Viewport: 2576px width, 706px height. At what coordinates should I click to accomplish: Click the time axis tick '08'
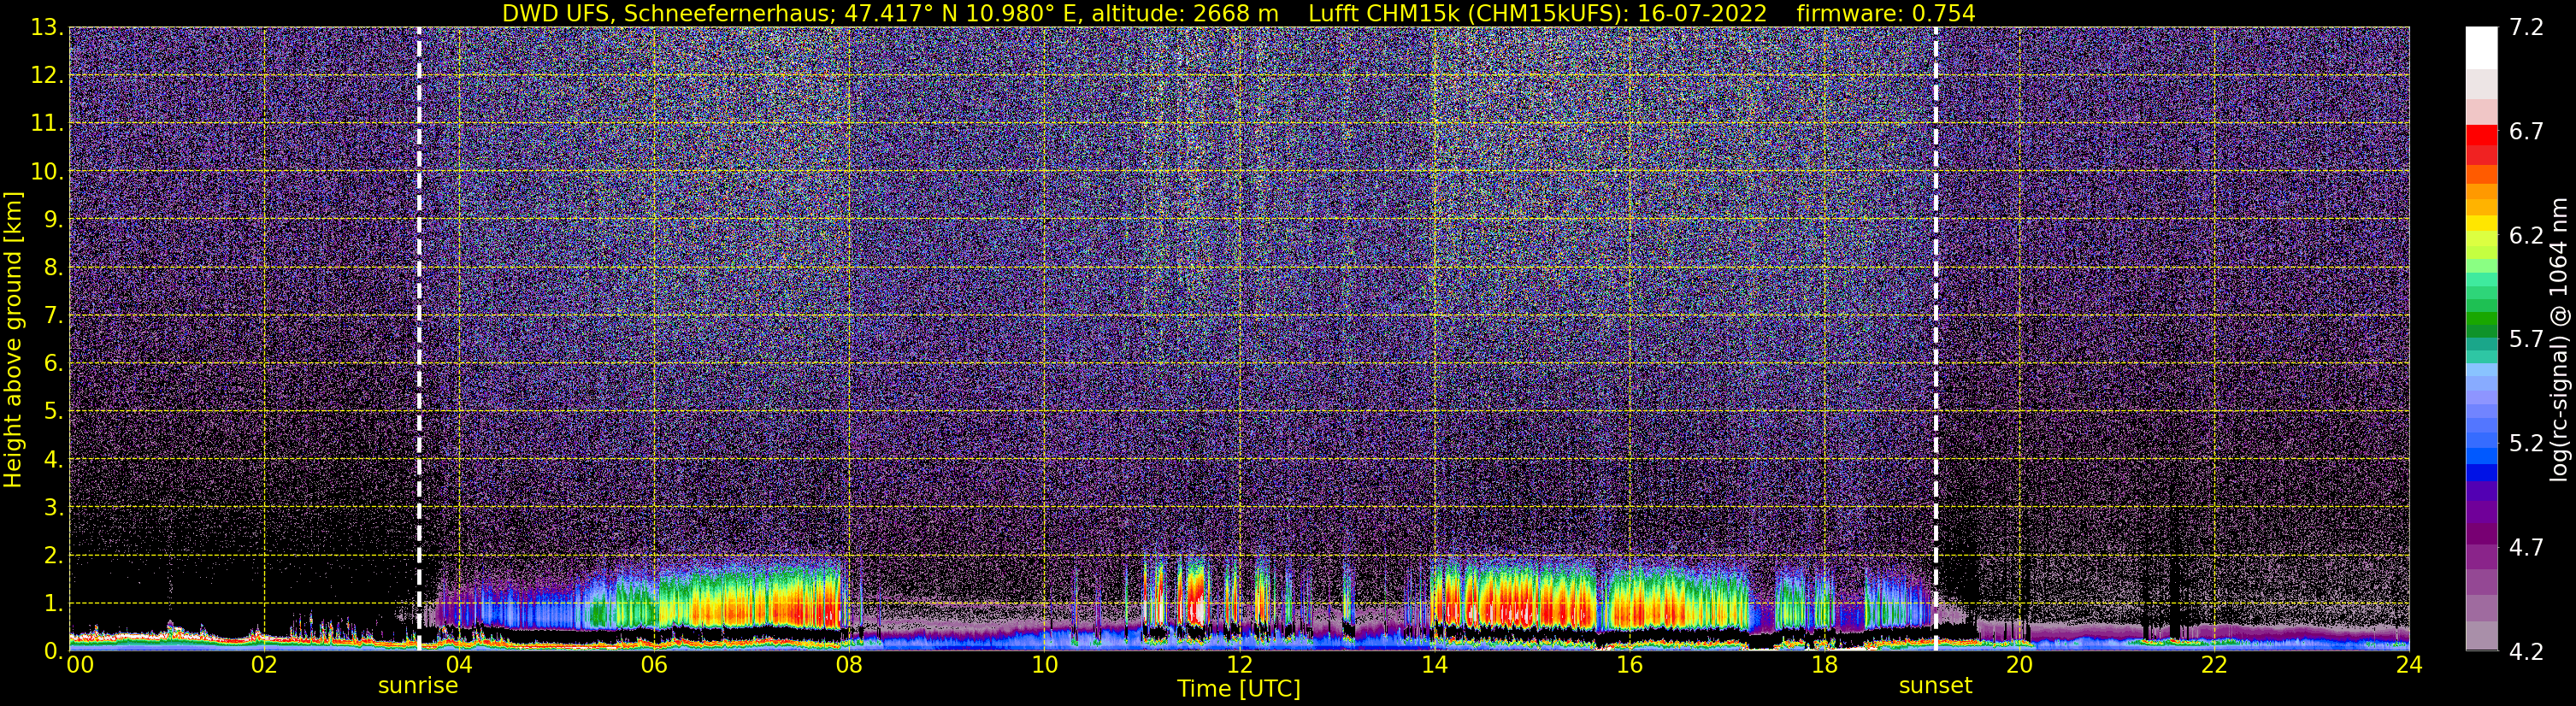[x=849, y=666]
